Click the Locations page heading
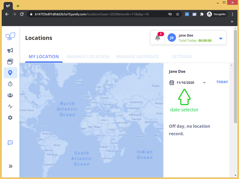 click(x=39, y=38)
